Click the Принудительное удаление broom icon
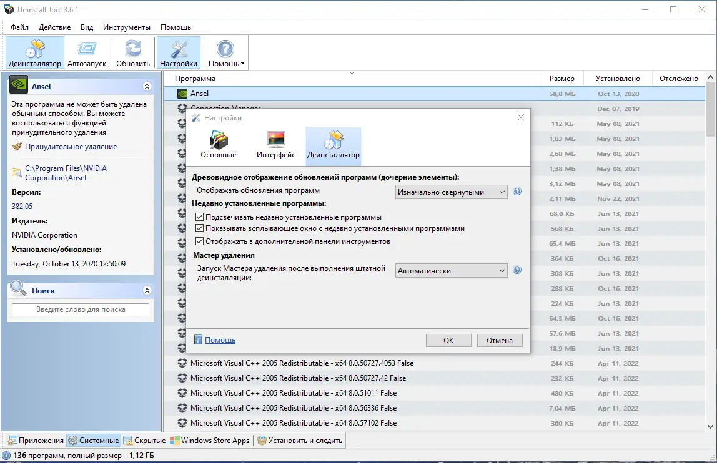Screen dimensions: 717x463 (17, 147)
